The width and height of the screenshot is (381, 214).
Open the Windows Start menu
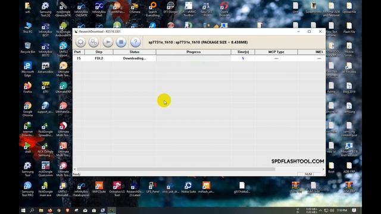coord(23,210)
